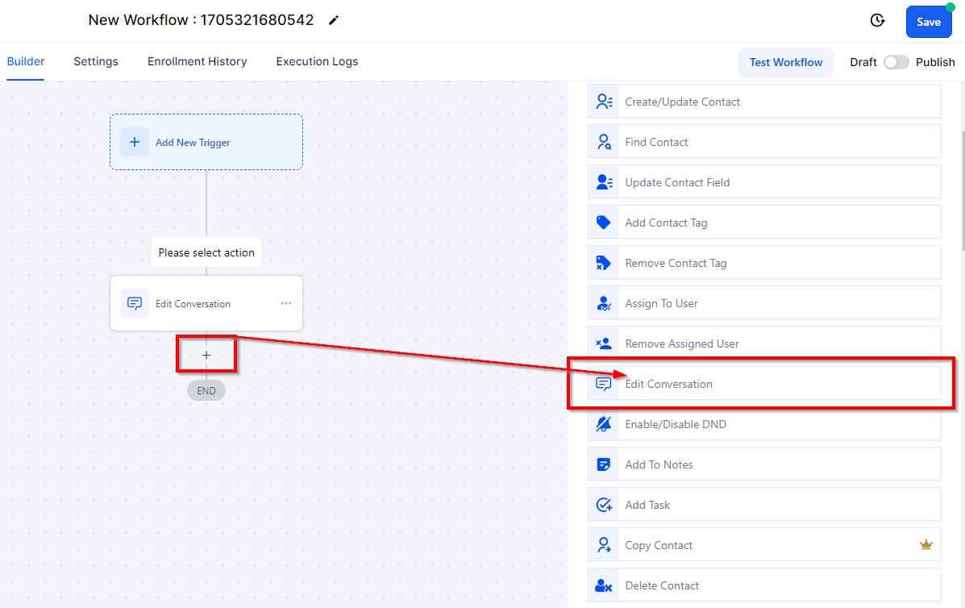Click the Add To Notes icon

(x=603, y=464)
